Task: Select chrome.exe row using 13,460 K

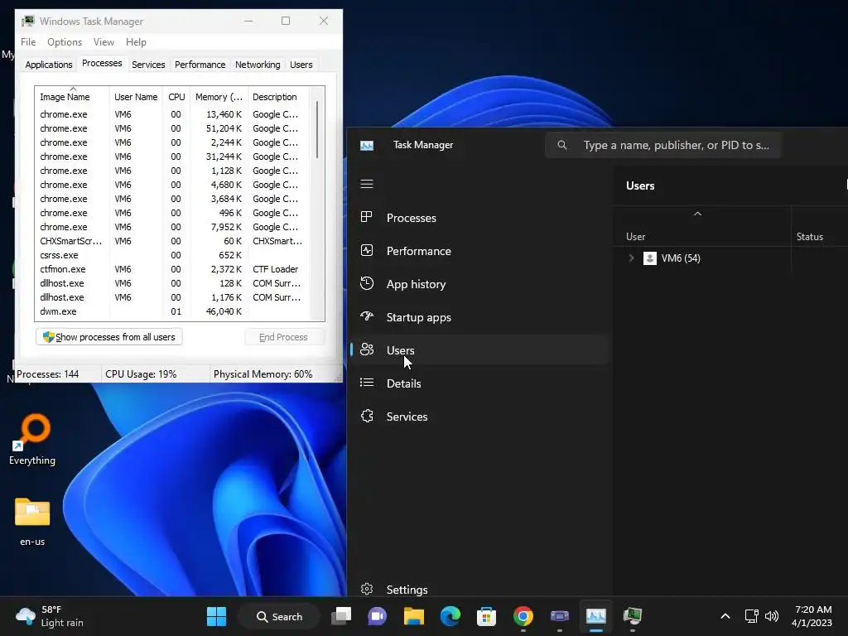Action: click(173, 114)
